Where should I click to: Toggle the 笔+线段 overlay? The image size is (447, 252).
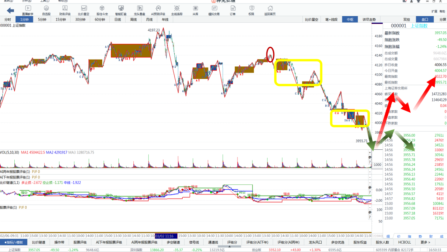pos(331,19)
